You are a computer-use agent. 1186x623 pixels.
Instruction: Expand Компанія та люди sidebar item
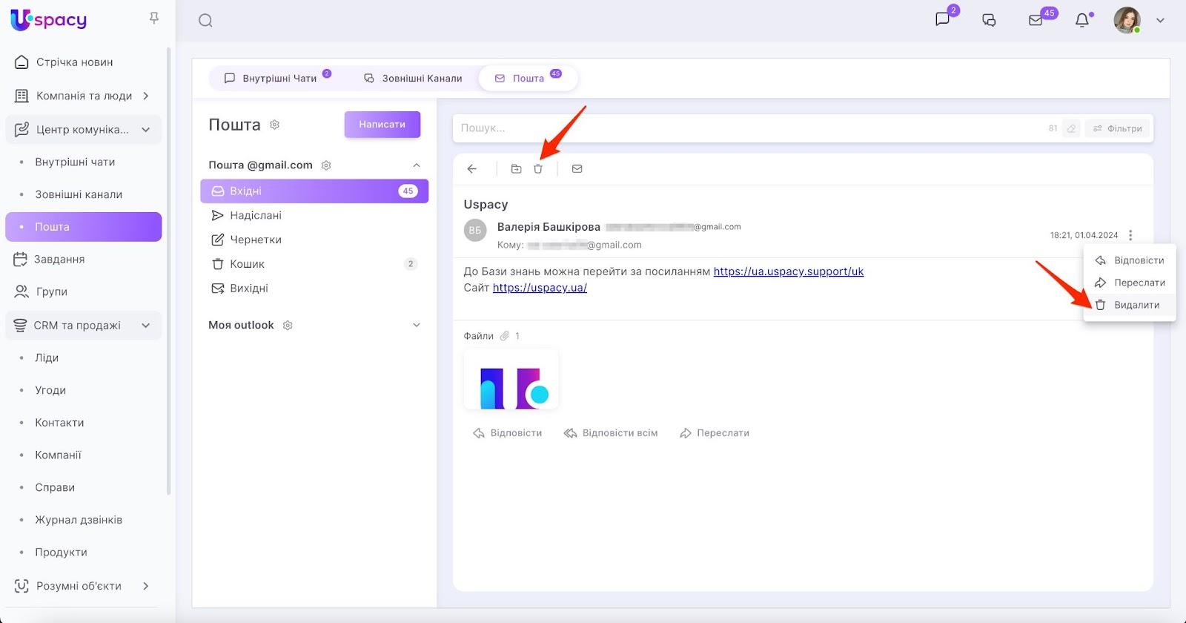click(146, 96)
